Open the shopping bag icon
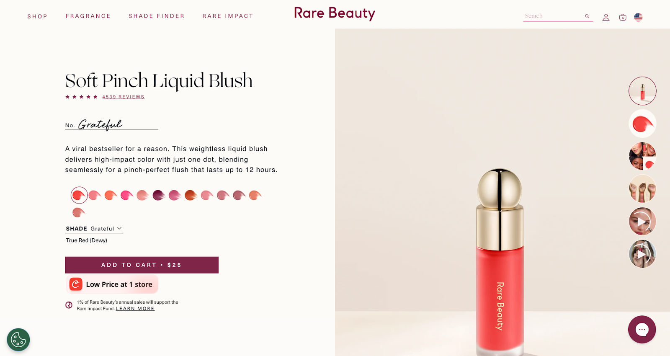The image size is (670, 356). coord(623,18)
